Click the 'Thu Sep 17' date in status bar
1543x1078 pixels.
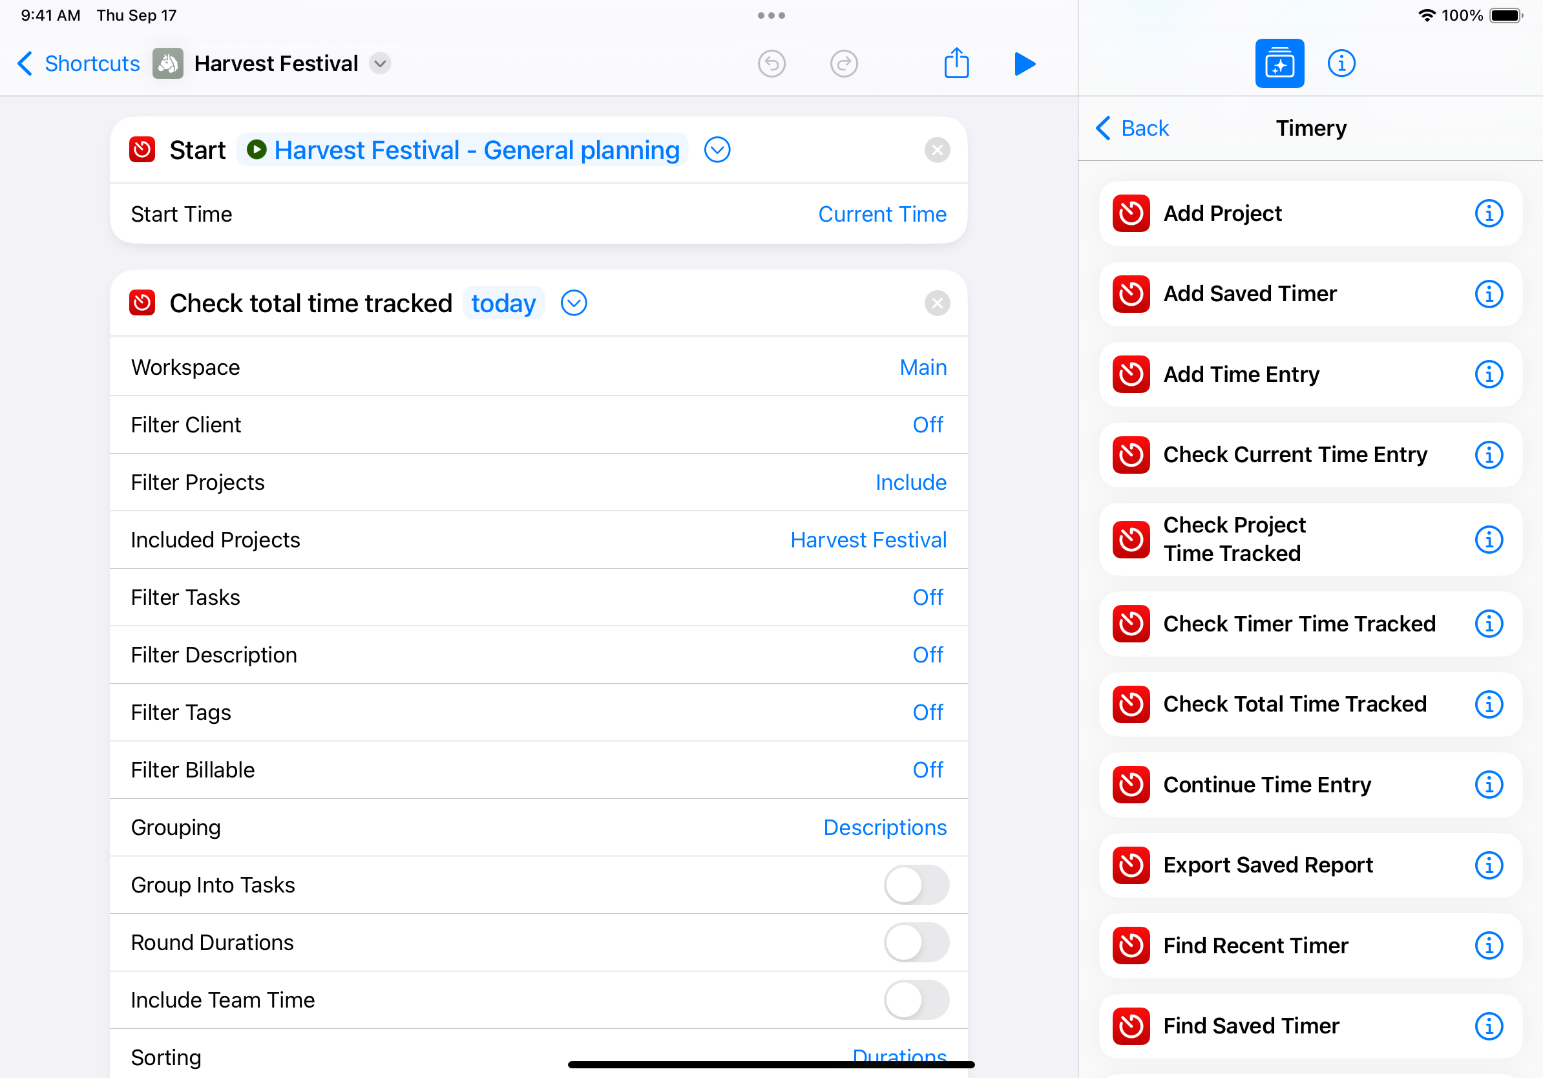[136, 16]
